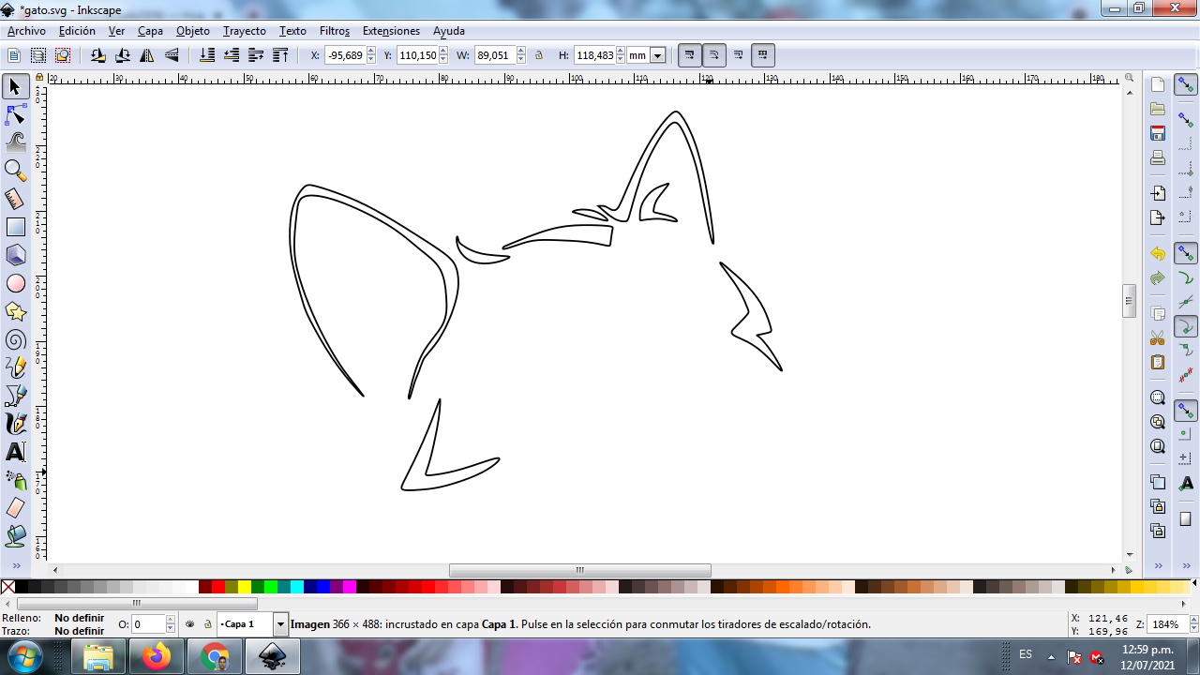Expand commands bar overflow chevron
The image size is (1200, 675).
[1158, 565]
